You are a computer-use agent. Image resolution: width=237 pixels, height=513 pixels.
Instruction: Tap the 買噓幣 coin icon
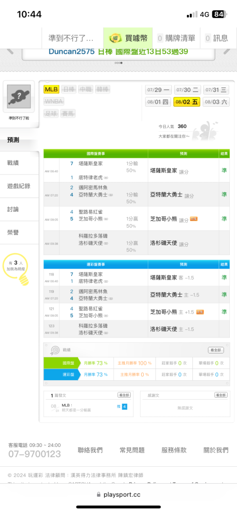(x=115, y=38)
